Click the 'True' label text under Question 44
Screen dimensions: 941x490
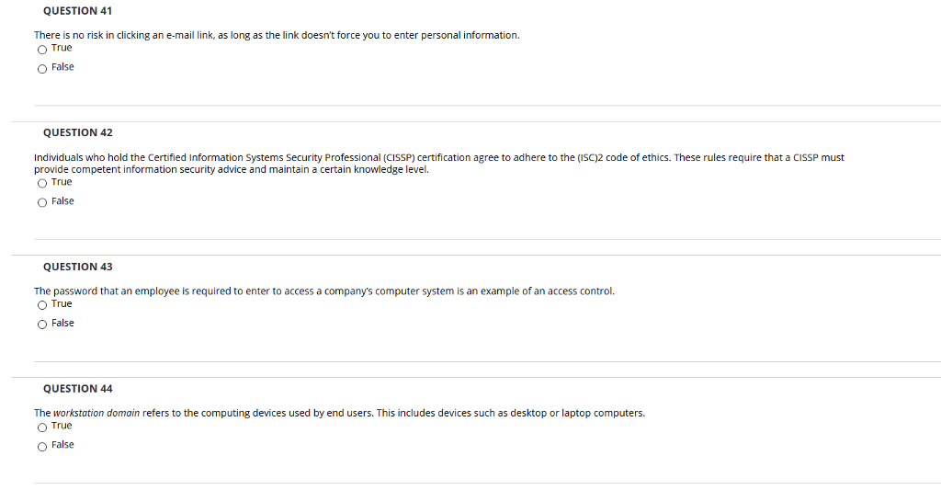pyautogui.click(x=62, y=426)
